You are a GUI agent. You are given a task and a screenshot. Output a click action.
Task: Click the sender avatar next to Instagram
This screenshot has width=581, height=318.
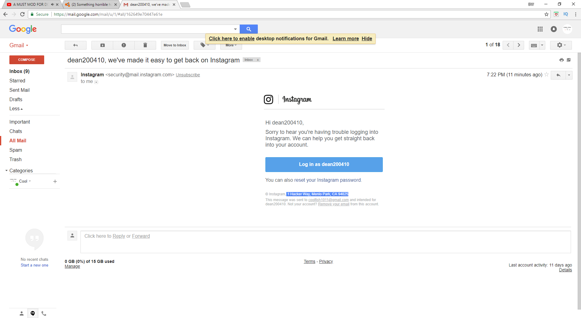coord(72,77)
